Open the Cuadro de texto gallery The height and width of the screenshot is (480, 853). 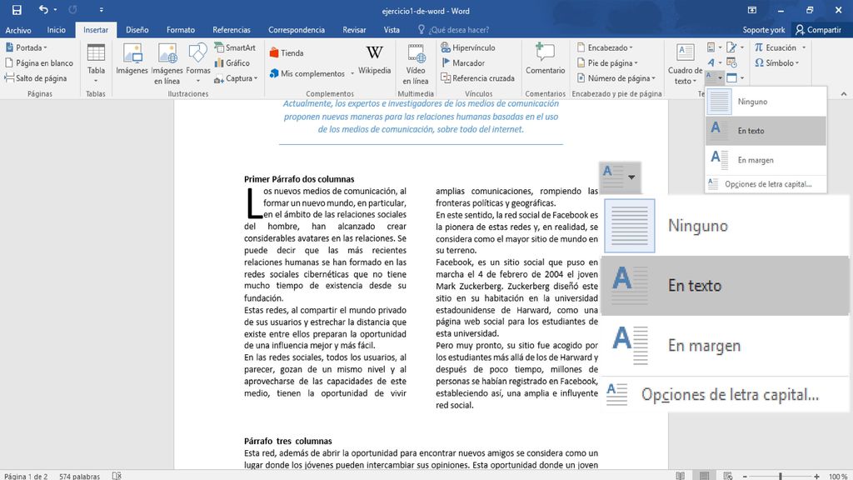685,63
